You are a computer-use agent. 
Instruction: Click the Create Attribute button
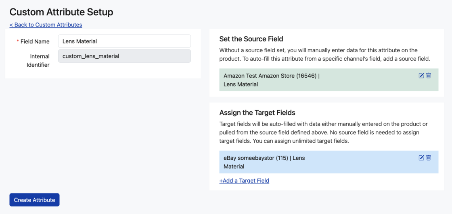click(35, 200)
